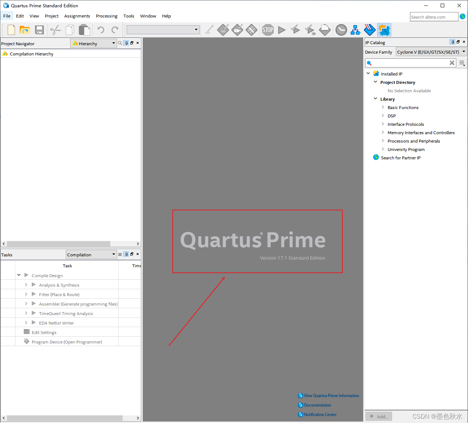Click the Undo arrow icon

[x=101, y=30]
